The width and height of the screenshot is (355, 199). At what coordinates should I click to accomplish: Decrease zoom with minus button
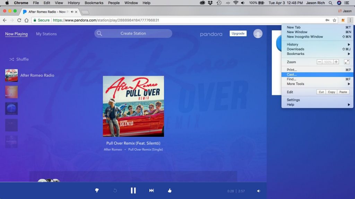click(319, 62)
